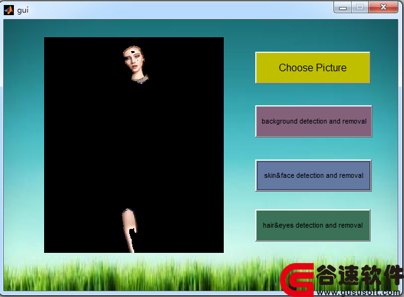Close the gui window

(x=383, y=7)
